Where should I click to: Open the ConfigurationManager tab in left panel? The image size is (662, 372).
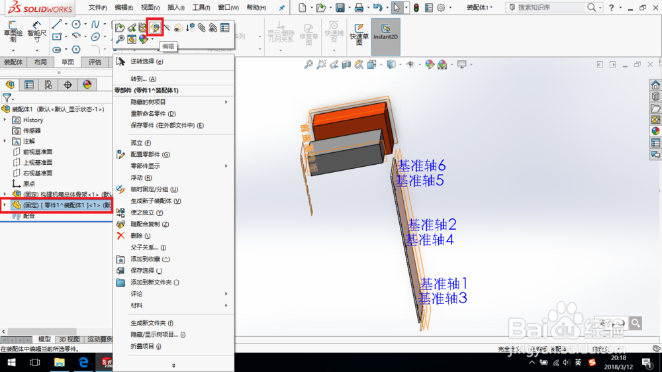[48, 85]
